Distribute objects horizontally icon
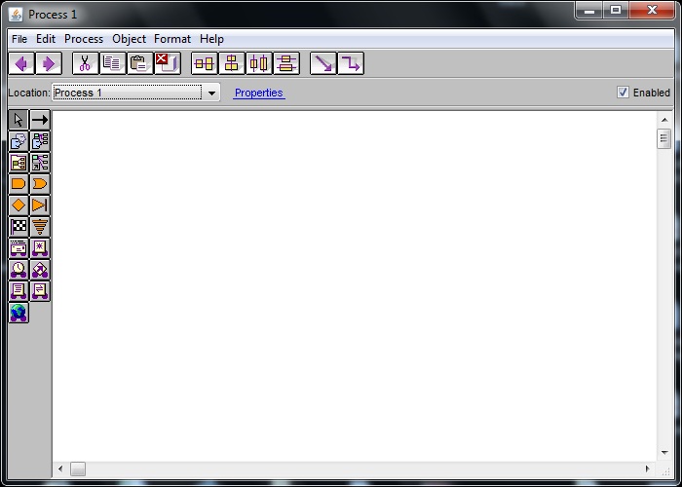 pos(259,64)
